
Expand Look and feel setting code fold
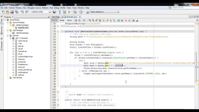[58, 105]
